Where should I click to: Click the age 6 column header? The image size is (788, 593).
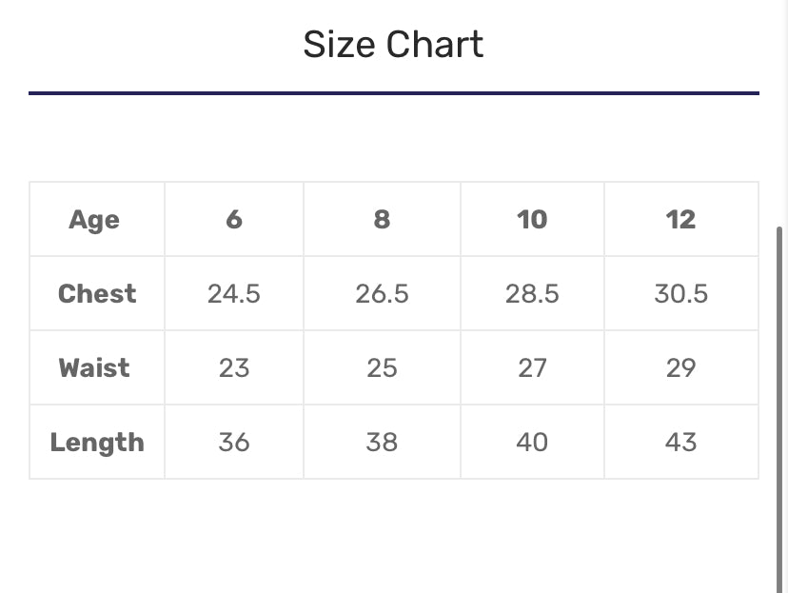[234, 220]
